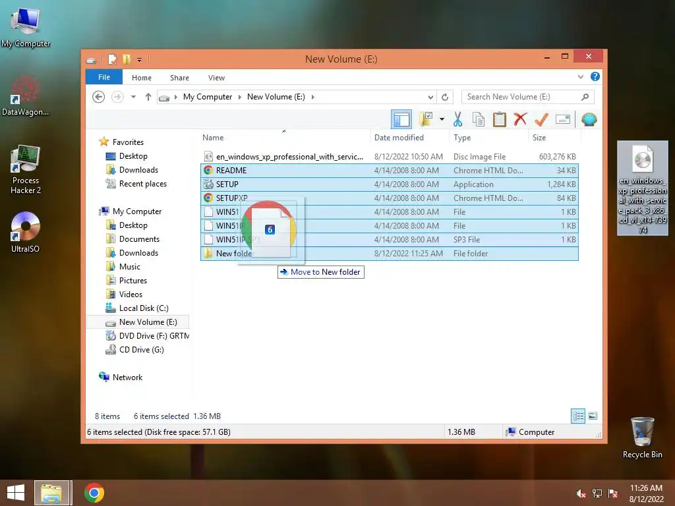
Task: Click the Forward navigation arrow
Action: point(117,97)
